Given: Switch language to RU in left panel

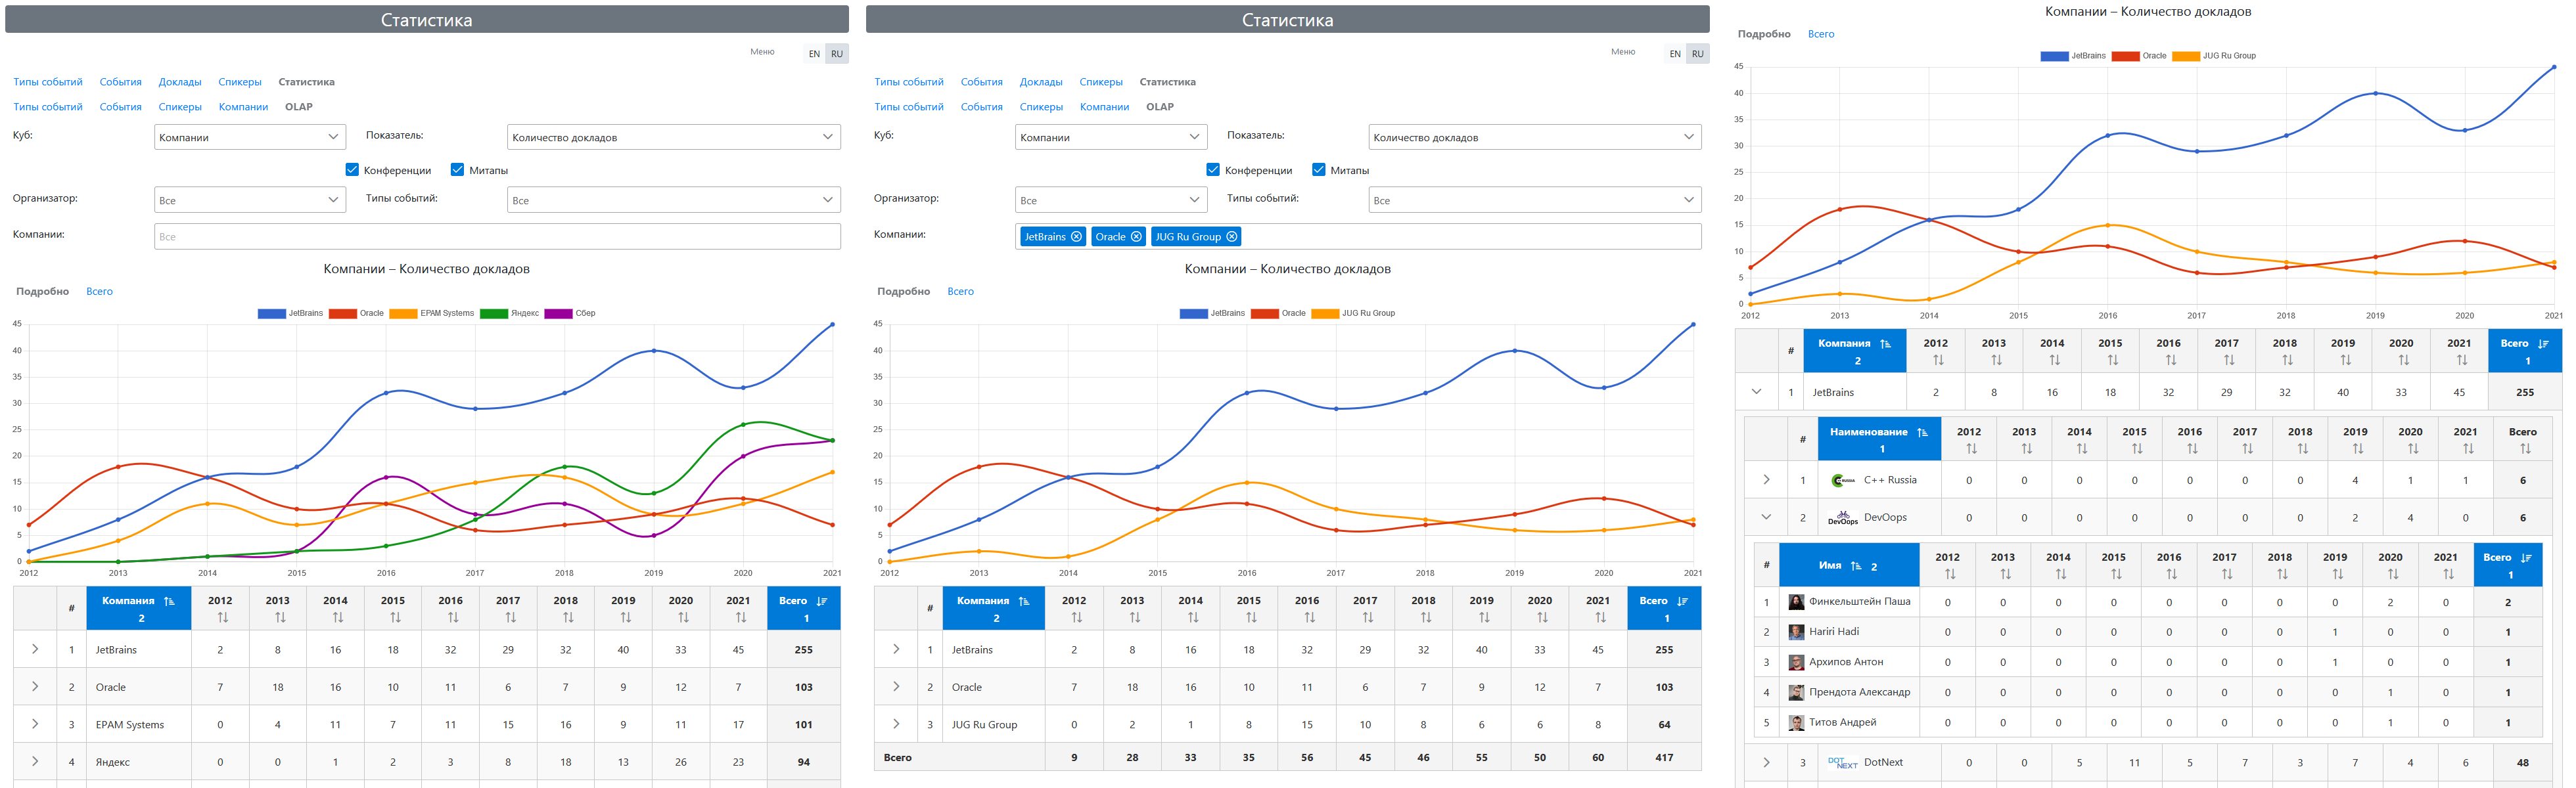Looking at the screenshot, I should pyautogui.click(x=837, y=54).
